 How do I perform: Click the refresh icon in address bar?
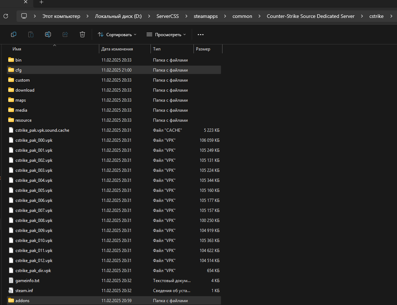coord(6,16)
